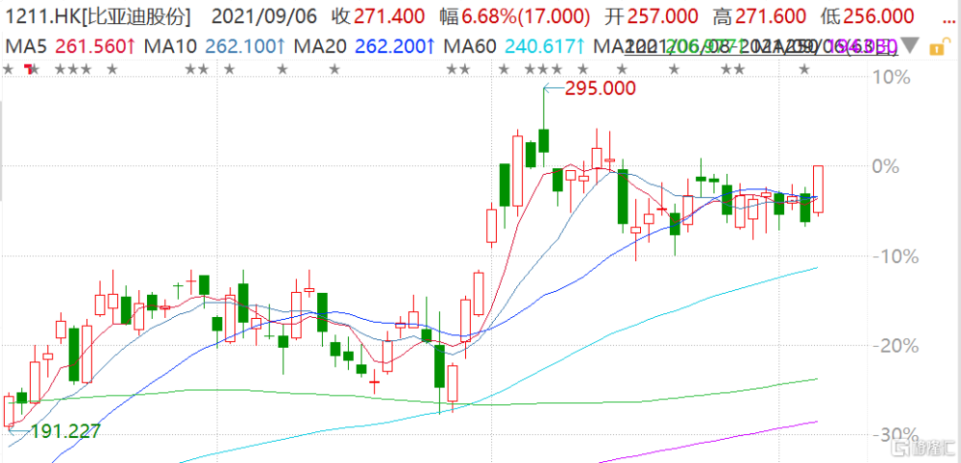The height and width of the screenshot is (463, 961).
Task: Click the 10% label on the right axis
Action: (x=892, y=77)
